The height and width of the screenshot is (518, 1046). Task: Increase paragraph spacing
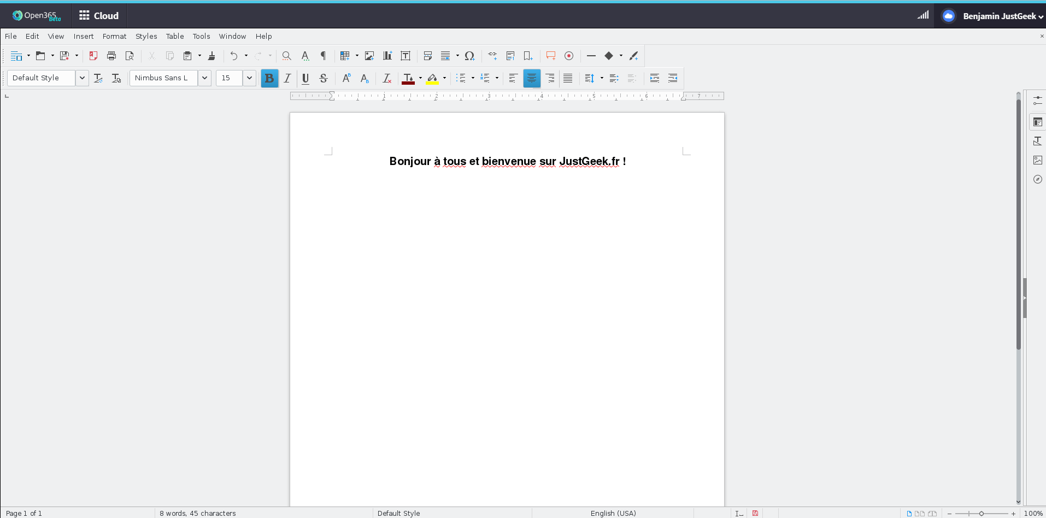point(614,78)
